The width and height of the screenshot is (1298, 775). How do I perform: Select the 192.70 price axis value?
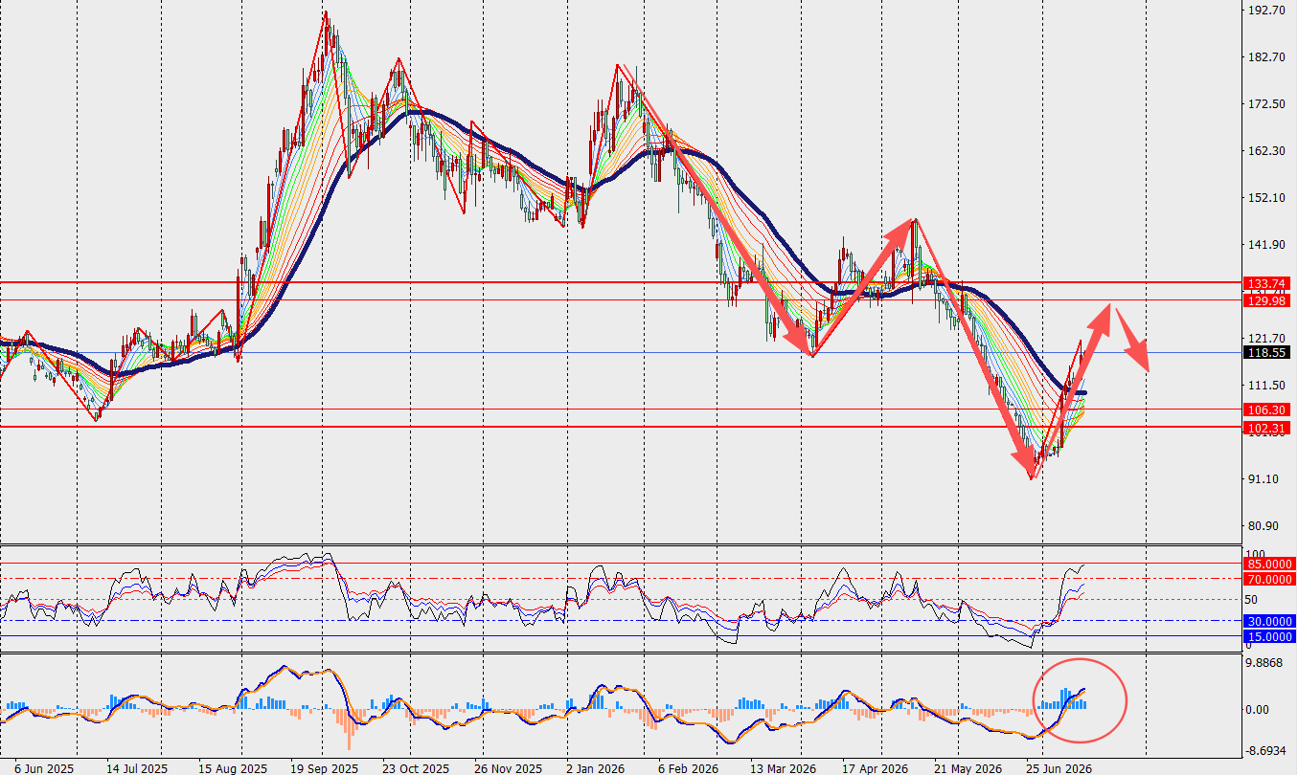point(1266,11)
